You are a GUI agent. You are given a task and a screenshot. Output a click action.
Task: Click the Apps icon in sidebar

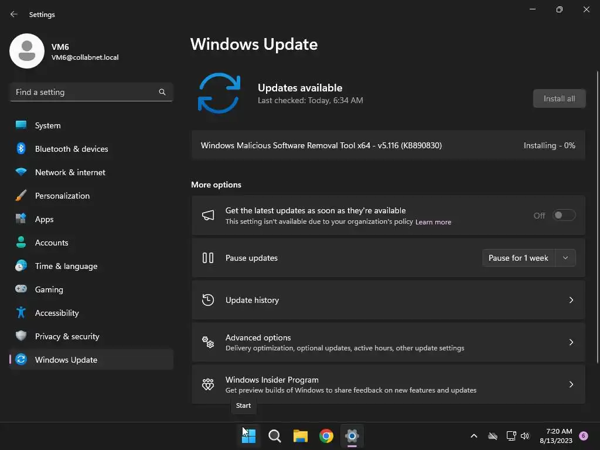[x=21, y=219]
